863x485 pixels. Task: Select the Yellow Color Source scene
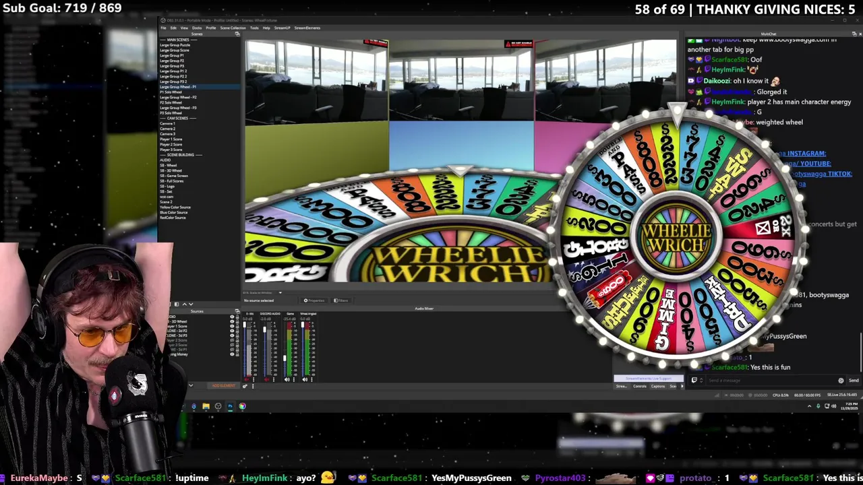175,207
